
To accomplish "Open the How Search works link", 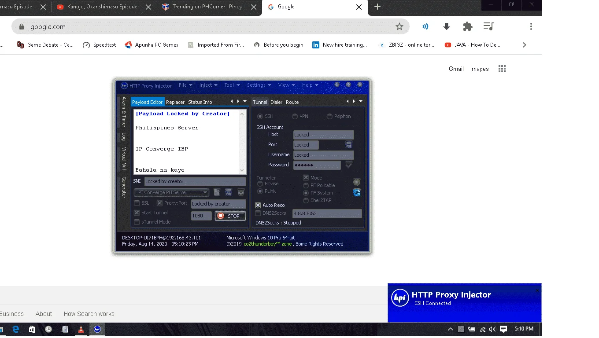I will click(89, 314).
